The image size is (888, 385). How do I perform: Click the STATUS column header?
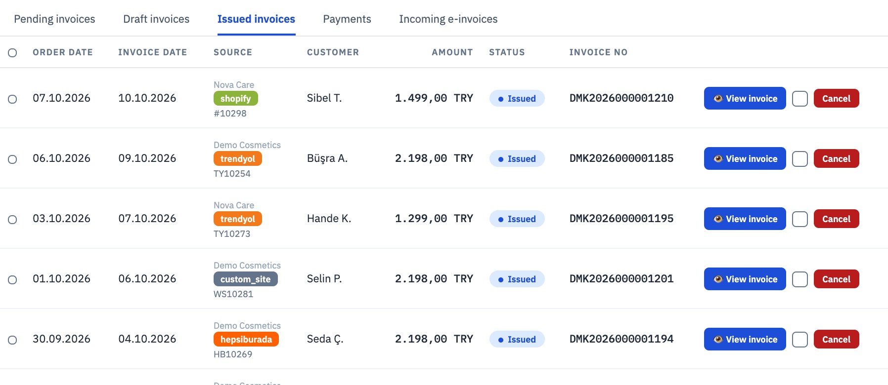click(507, 52)
